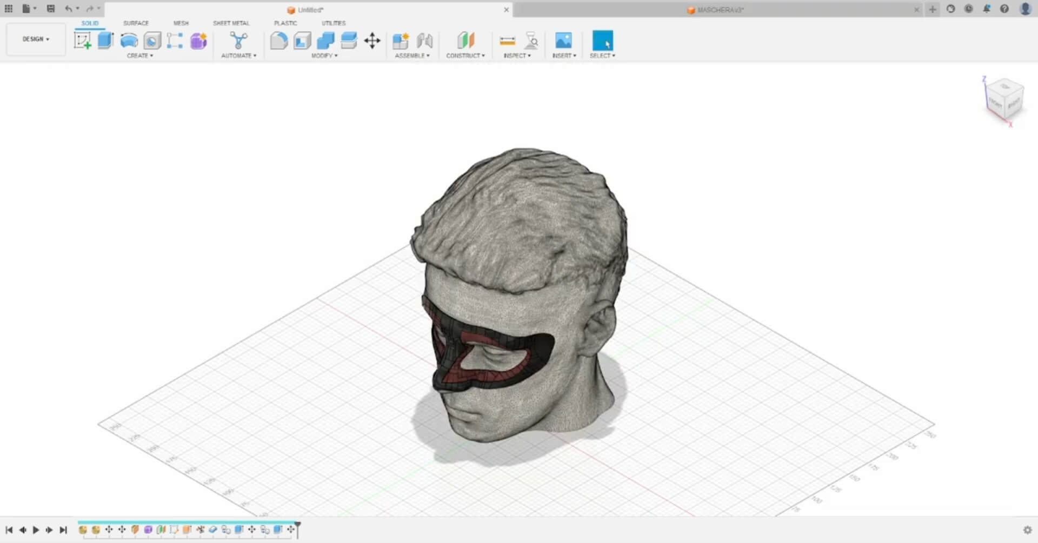
Task: Switch to the SOLID tab
Action: pos(90,23)
